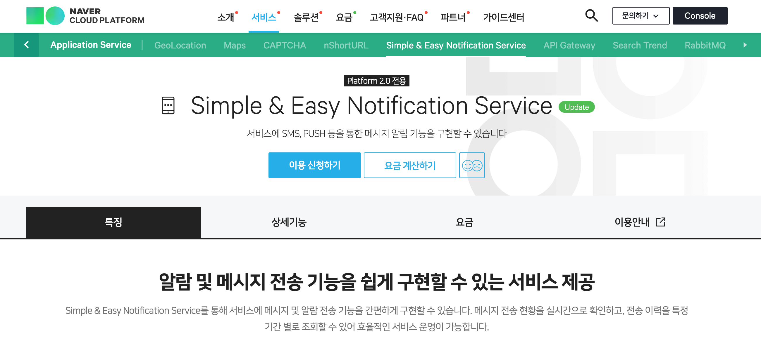The width and height of the screenshot is (761, 341).
Task: Expand the 문의하기 dropdown
Action: (x=641, y=16)
